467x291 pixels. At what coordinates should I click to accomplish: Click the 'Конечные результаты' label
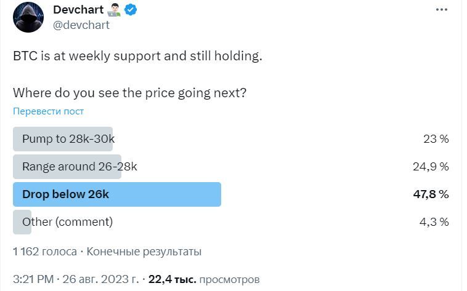point(144,252)
